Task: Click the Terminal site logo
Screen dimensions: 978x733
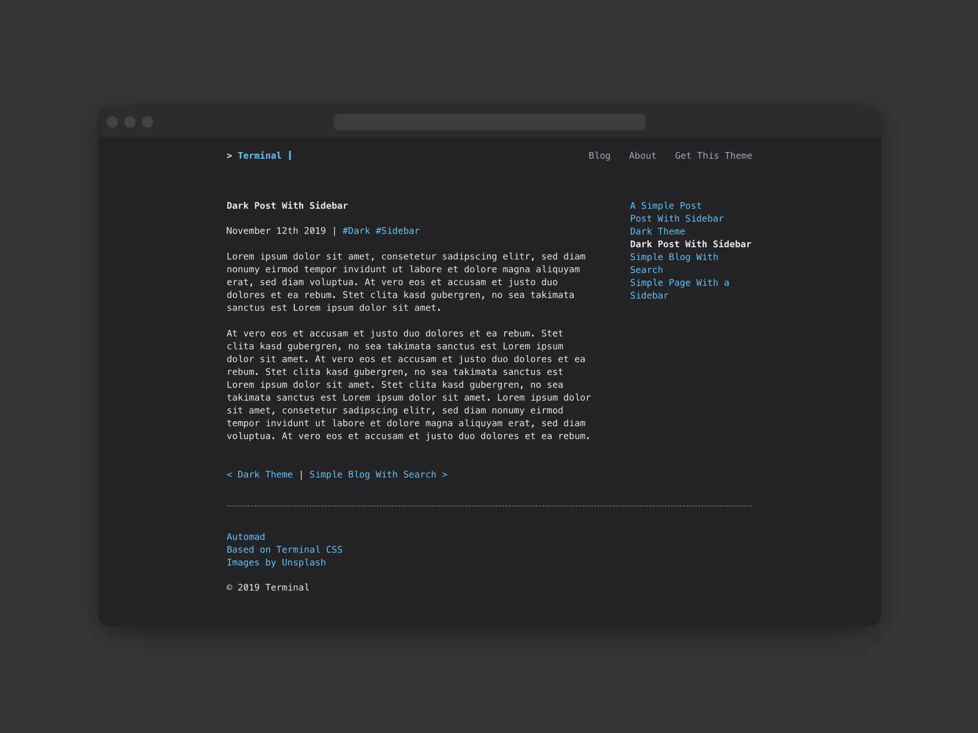Action: point(259,155)
